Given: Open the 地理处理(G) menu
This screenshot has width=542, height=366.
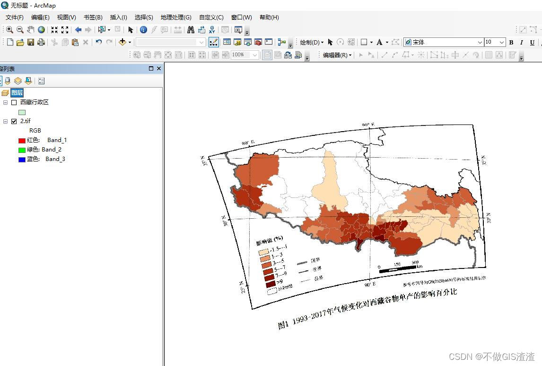Looking at the screenshot, I should coord(175,18).
